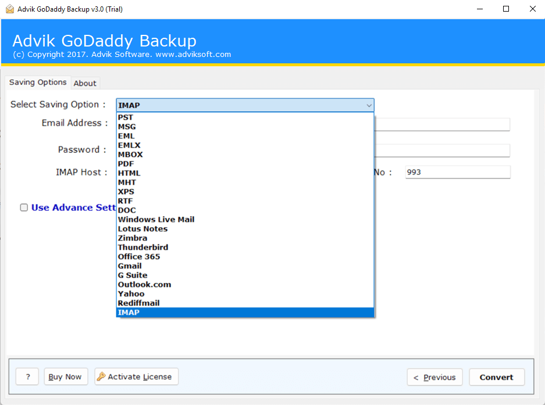Pick Yahoo from dropdown list
The width and height of the screenshot is (545, 405).
tap(245, 294)
